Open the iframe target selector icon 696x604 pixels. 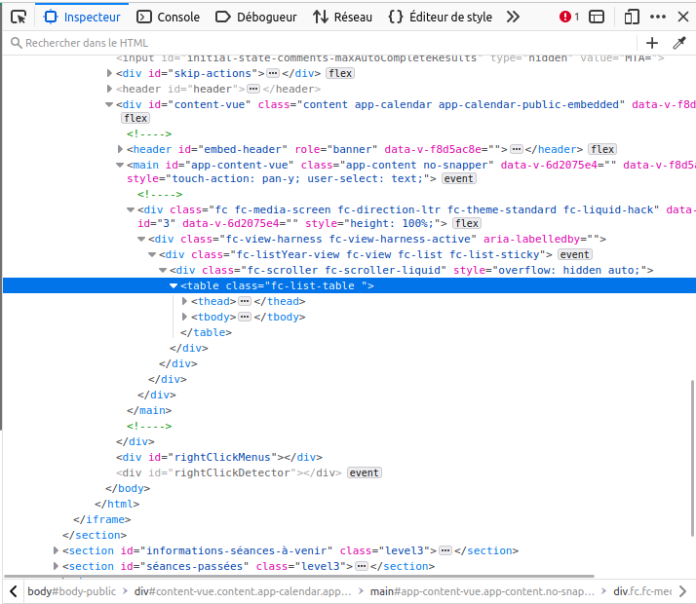pyautogui.click(x=597, y=17)
